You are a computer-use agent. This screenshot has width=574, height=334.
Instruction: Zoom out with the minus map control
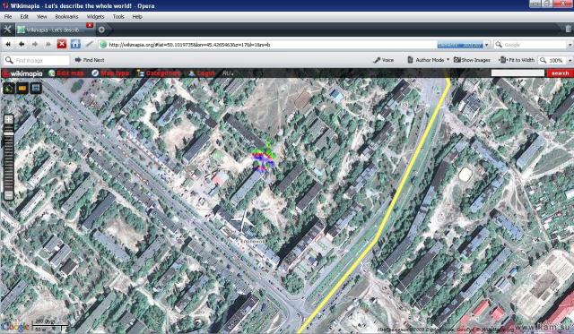coord(9,195)
